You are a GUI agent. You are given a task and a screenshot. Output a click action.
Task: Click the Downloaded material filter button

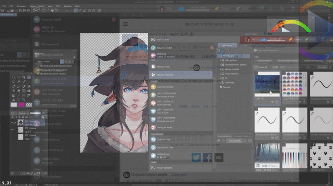tap(288, 61)
